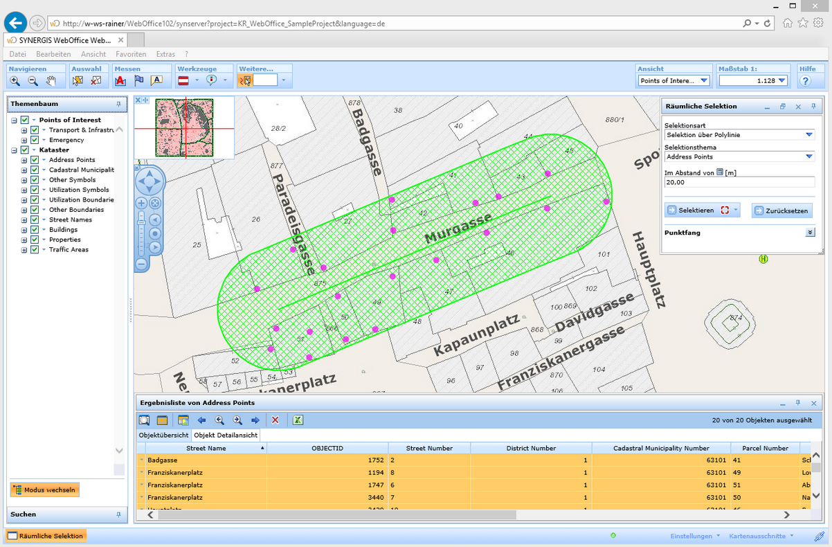The height and width of the screenshot is (547, 832).
Task: Click the Zurücksetzen button
Action: pos(781,210)
